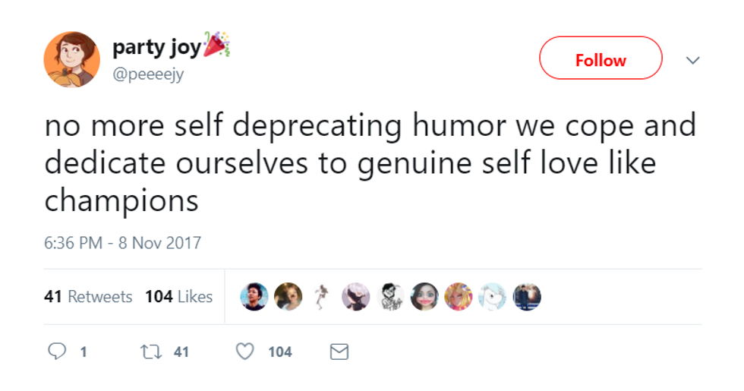Send tweet via direct message envelope icon

[339, 352]
